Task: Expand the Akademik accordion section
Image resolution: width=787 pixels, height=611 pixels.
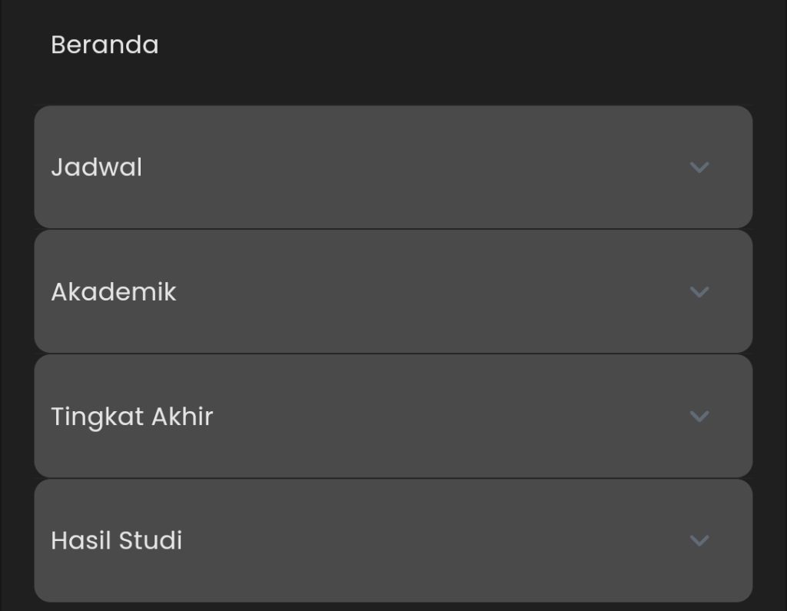Action: tap(393, 292)
